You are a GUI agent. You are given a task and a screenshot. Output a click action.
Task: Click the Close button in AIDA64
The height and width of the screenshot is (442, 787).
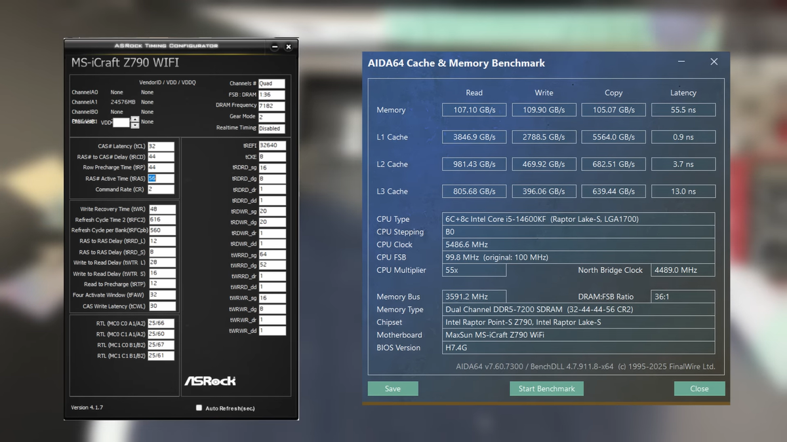[699, 388]
